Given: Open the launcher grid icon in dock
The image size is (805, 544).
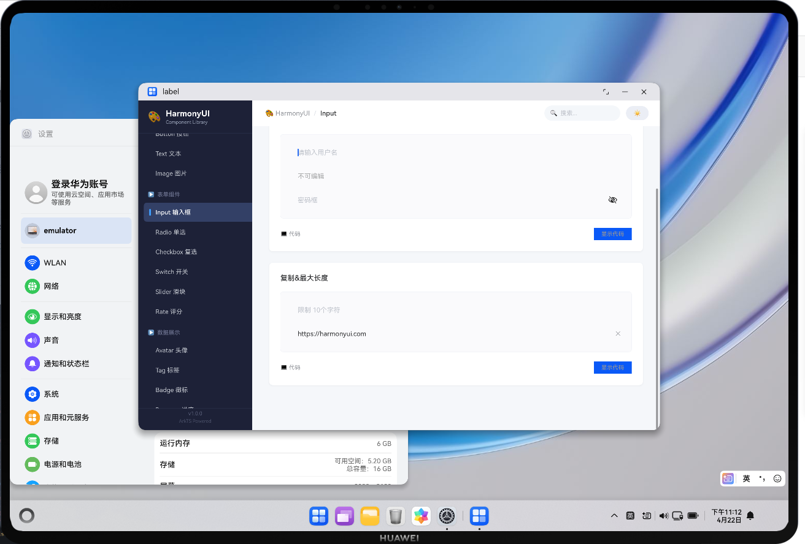Looking at the screenshot, I should 318,516.
